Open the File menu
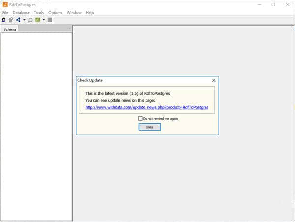Image resolution: width=295 pixels, height=222 pixels. click(x=5, y=12)
